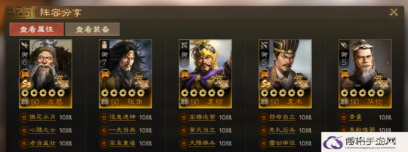Click the troop type icon on 张角's card

[104, 44]
